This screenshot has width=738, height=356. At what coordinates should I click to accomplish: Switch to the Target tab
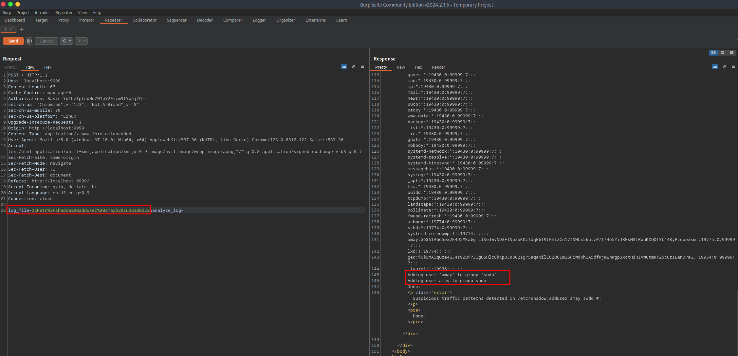[42, 20]
